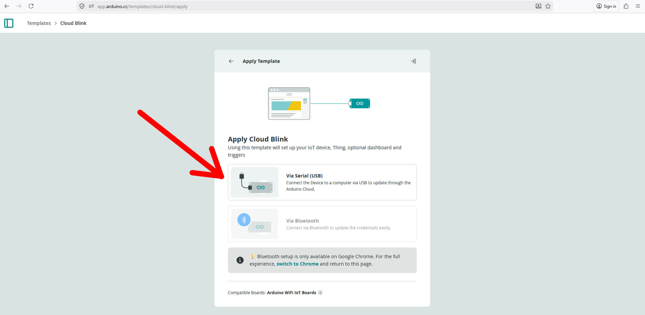
Task: Click the info icon in Bluetooth notice
Action: click(240, 260)
